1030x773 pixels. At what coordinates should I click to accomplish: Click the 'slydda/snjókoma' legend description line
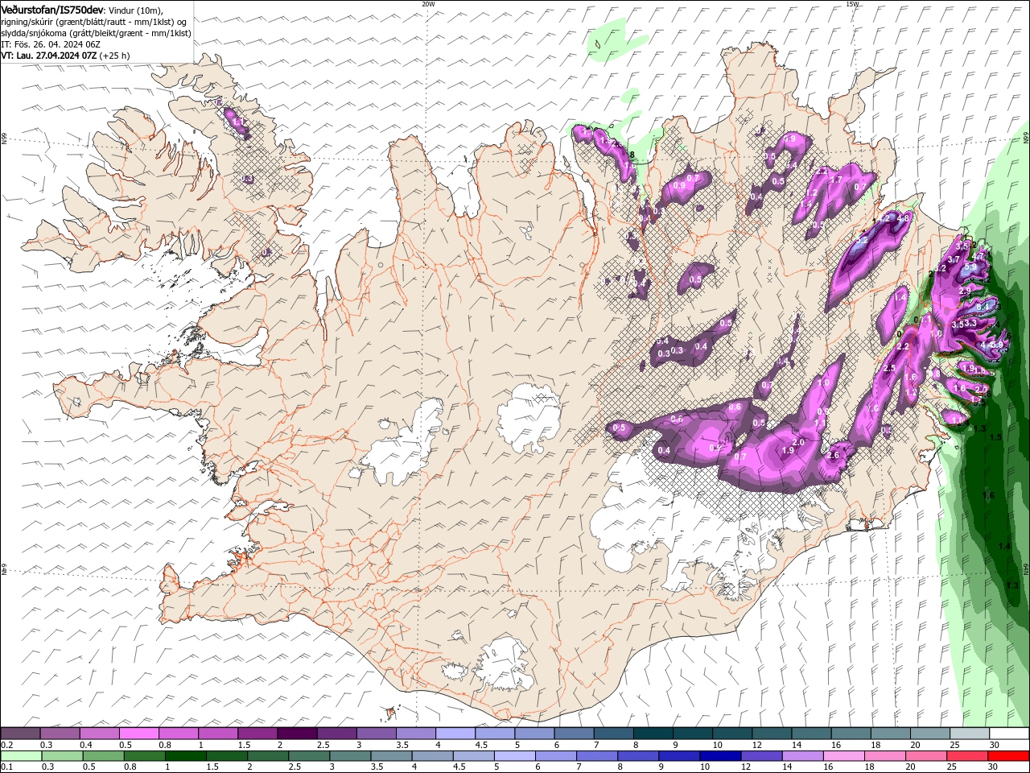(x=96, y=33)
